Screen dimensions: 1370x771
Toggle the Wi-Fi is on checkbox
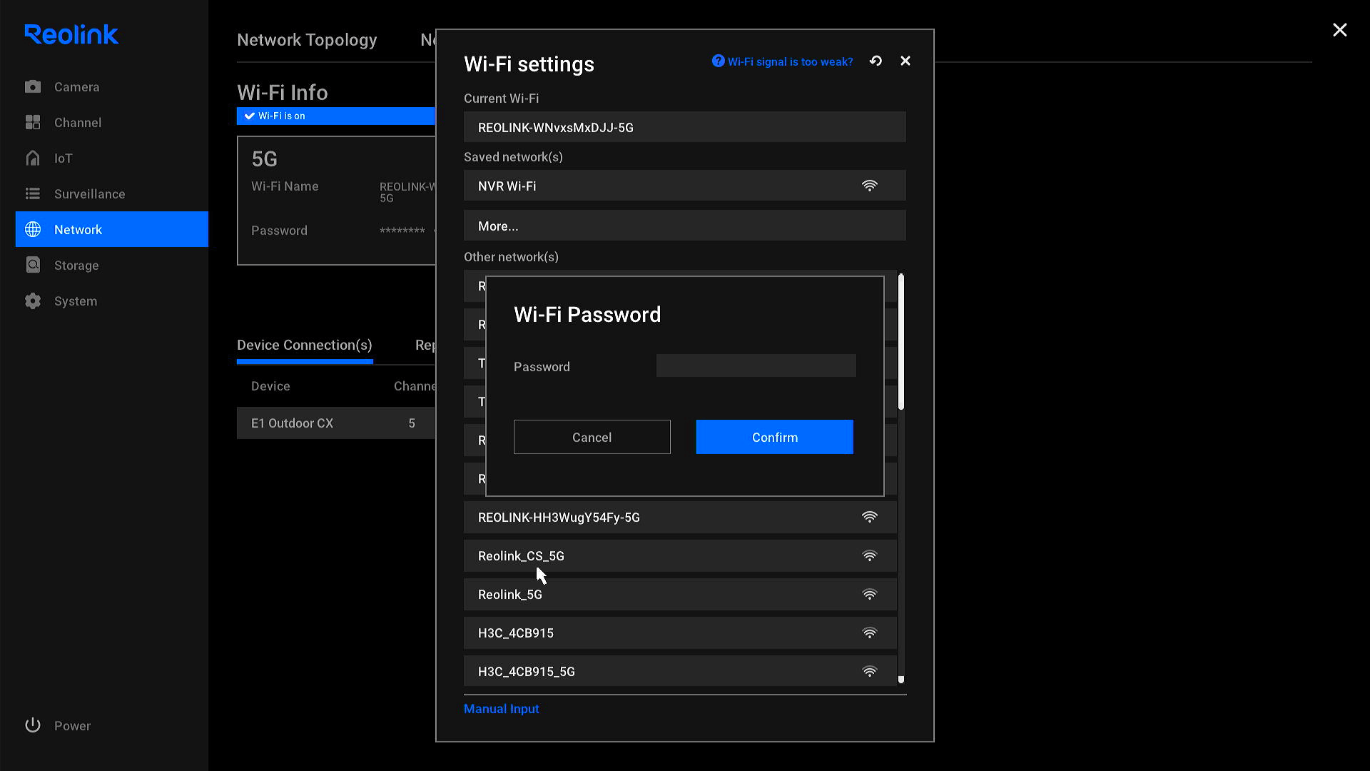[x=250, y=116]
